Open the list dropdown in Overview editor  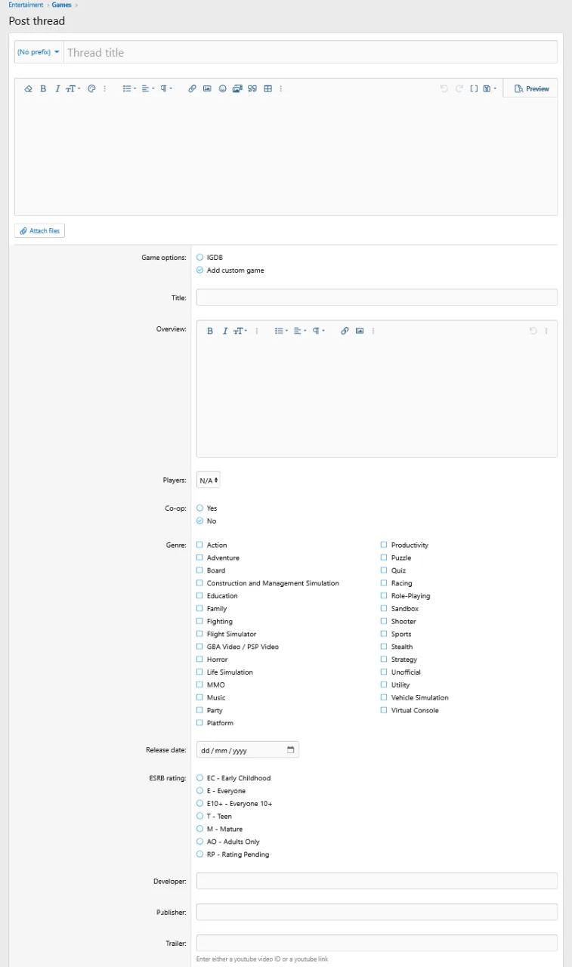[x=281, y=331]
